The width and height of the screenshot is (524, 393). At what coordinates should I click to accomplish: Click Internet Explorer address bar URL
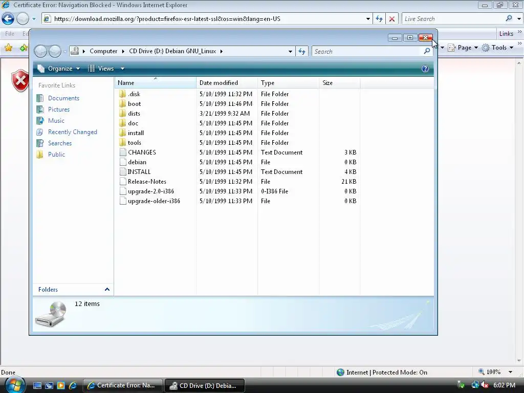point(167,19)
